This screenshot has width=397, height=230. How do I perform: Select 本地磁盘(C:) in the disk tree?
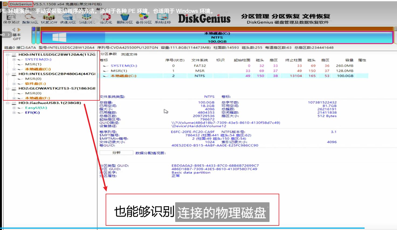38,69
